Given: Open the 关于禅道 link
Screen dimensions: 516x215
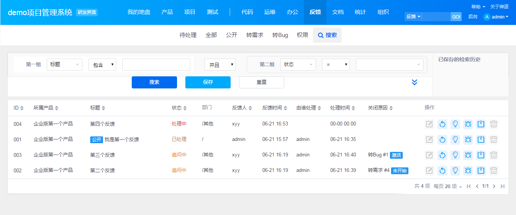Looking at the screenshot, I should (499, 7).
